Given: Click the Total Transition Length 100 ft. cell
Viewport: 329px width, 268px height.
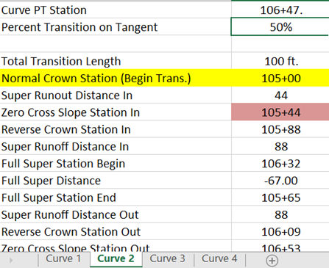Looking at the screenshot, I should pos(280,61).
